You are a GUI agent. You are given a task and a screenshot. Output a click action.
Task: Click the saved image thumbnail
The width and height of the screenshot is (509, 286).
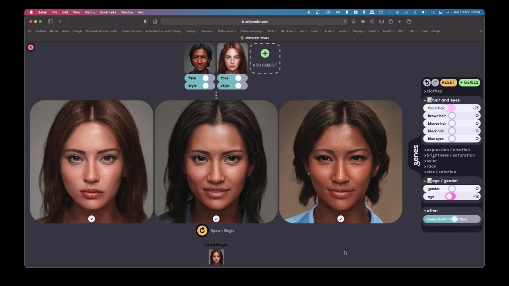click(216, 257)
